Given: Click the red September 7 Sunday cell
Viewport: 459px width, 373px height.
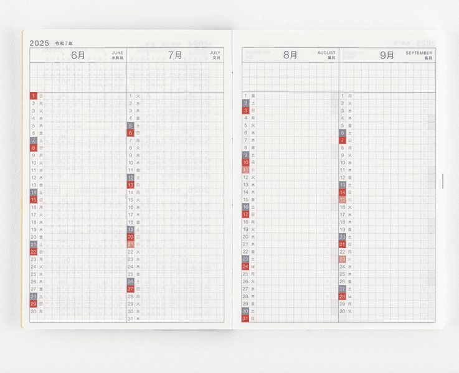Looking at the screenshot, I should [343, 140].
